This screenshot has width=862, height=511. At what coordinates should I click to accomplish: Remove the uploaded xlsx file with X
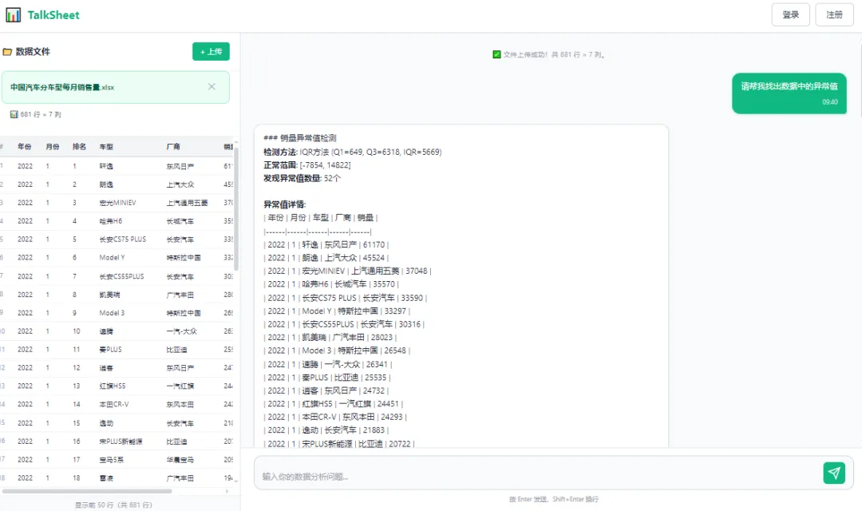pyautogui.click(x=212, y=87)
